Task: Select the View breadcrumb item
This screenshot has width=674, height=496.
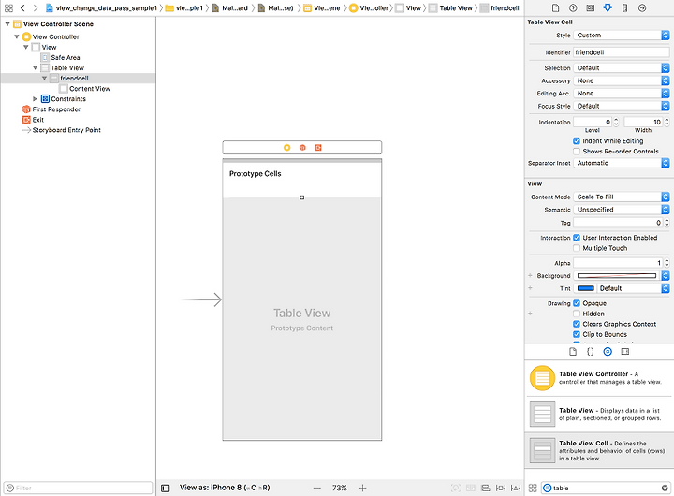Action: (x=408, y=8)
